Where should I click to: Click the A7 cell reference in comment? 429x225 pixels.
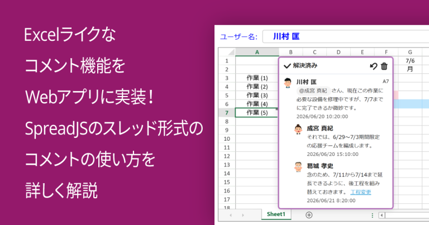click(385, 82)
